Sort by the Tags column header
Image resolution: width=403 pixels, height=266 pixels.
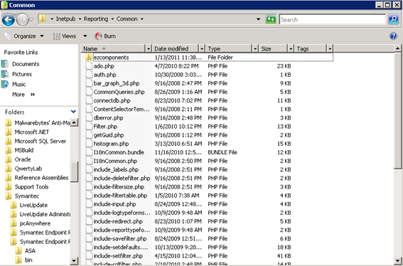[311, 48]
